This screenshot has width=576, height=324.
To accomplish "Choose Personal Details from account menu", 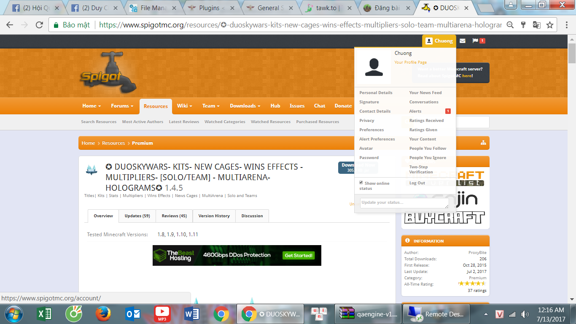I will point(376,93).
